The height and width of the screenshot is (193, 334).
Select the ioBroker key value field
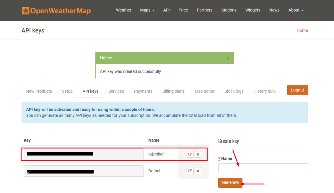pyautogui.click(x=84, y=154)
